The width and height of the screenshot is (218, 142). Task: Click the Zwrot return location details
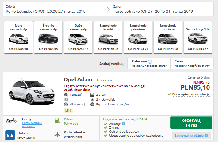tap(153, 9)
